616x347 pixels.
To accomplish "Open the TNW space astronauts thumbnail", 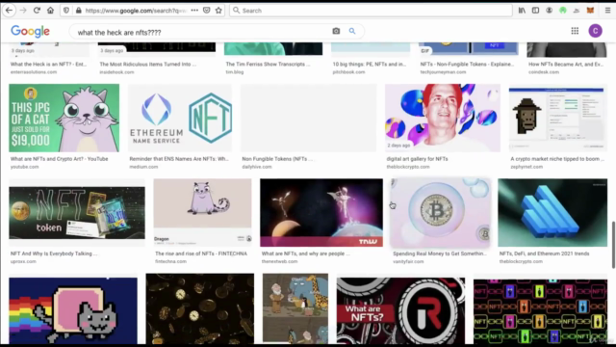I will click(x=321, y=212).
